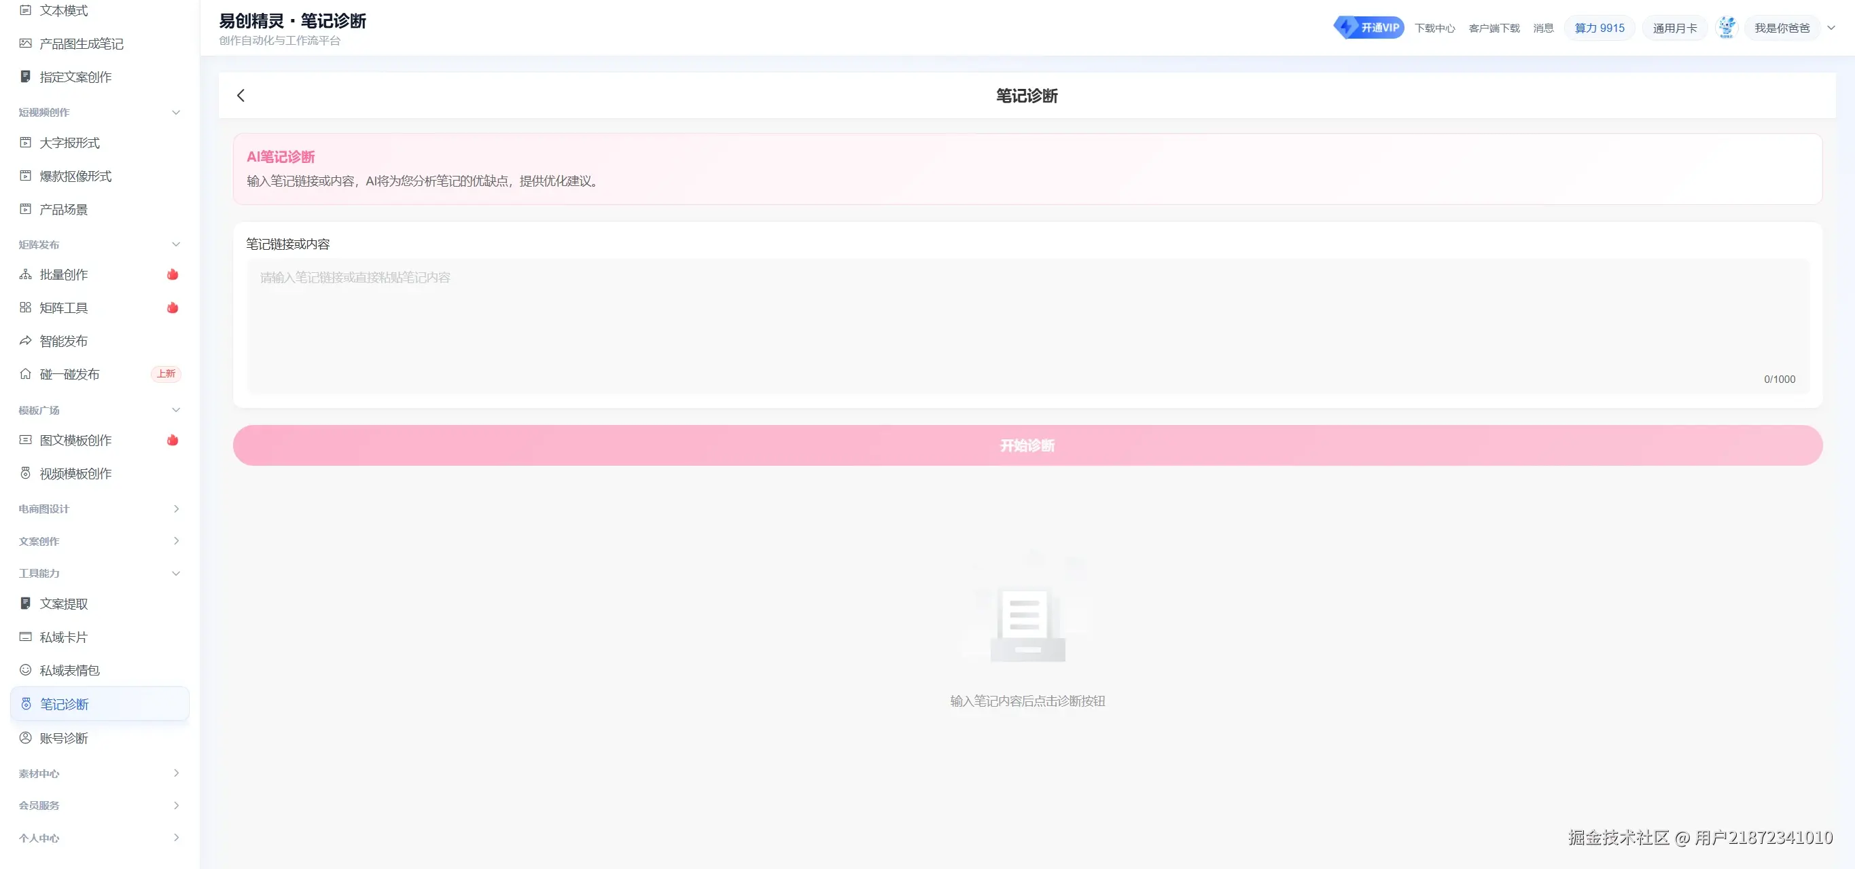
Task: Check the 算力 9915 balance
Action: pos(1599,27)
